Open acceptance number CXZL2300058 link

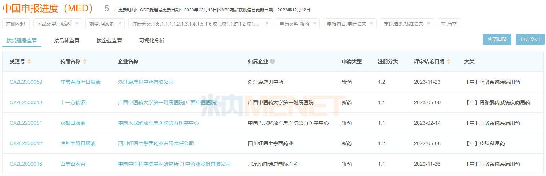26,82
